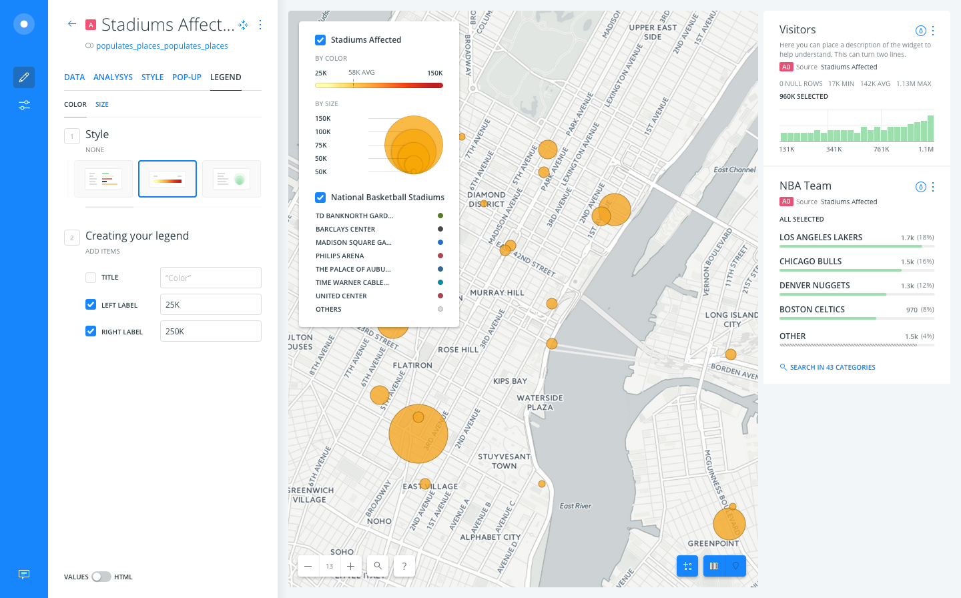The width and height of the screenshot is (961, 598).
Task: Click SEARCH IN 43 CATEGORIES
Action: point(828,366)
